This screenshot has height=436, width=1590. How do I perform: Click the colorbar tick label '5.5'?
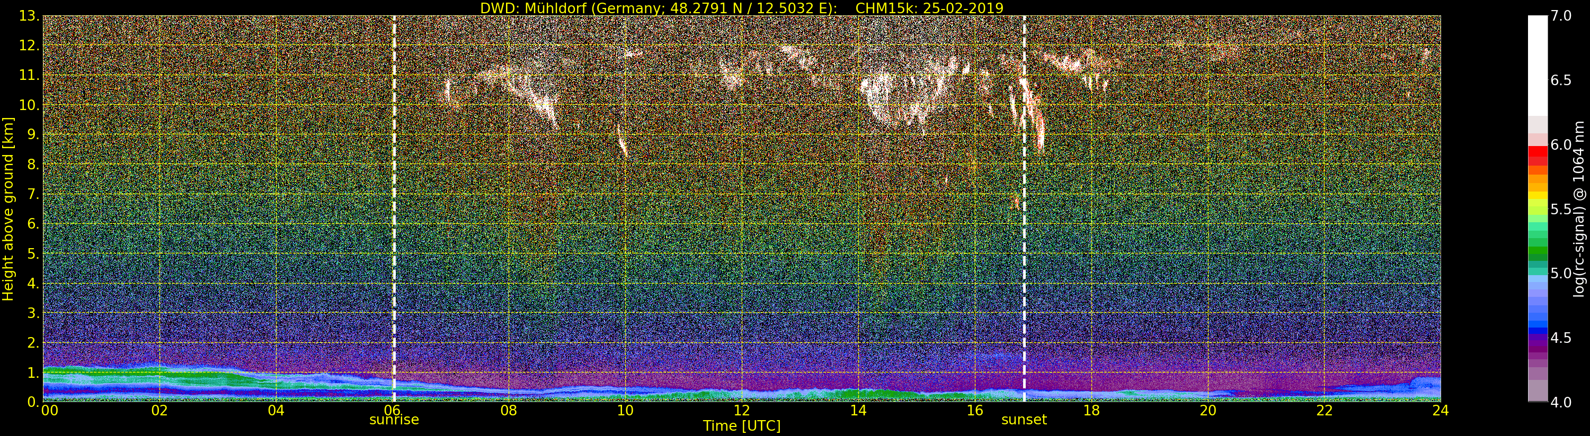click(x=1561, y=209)
